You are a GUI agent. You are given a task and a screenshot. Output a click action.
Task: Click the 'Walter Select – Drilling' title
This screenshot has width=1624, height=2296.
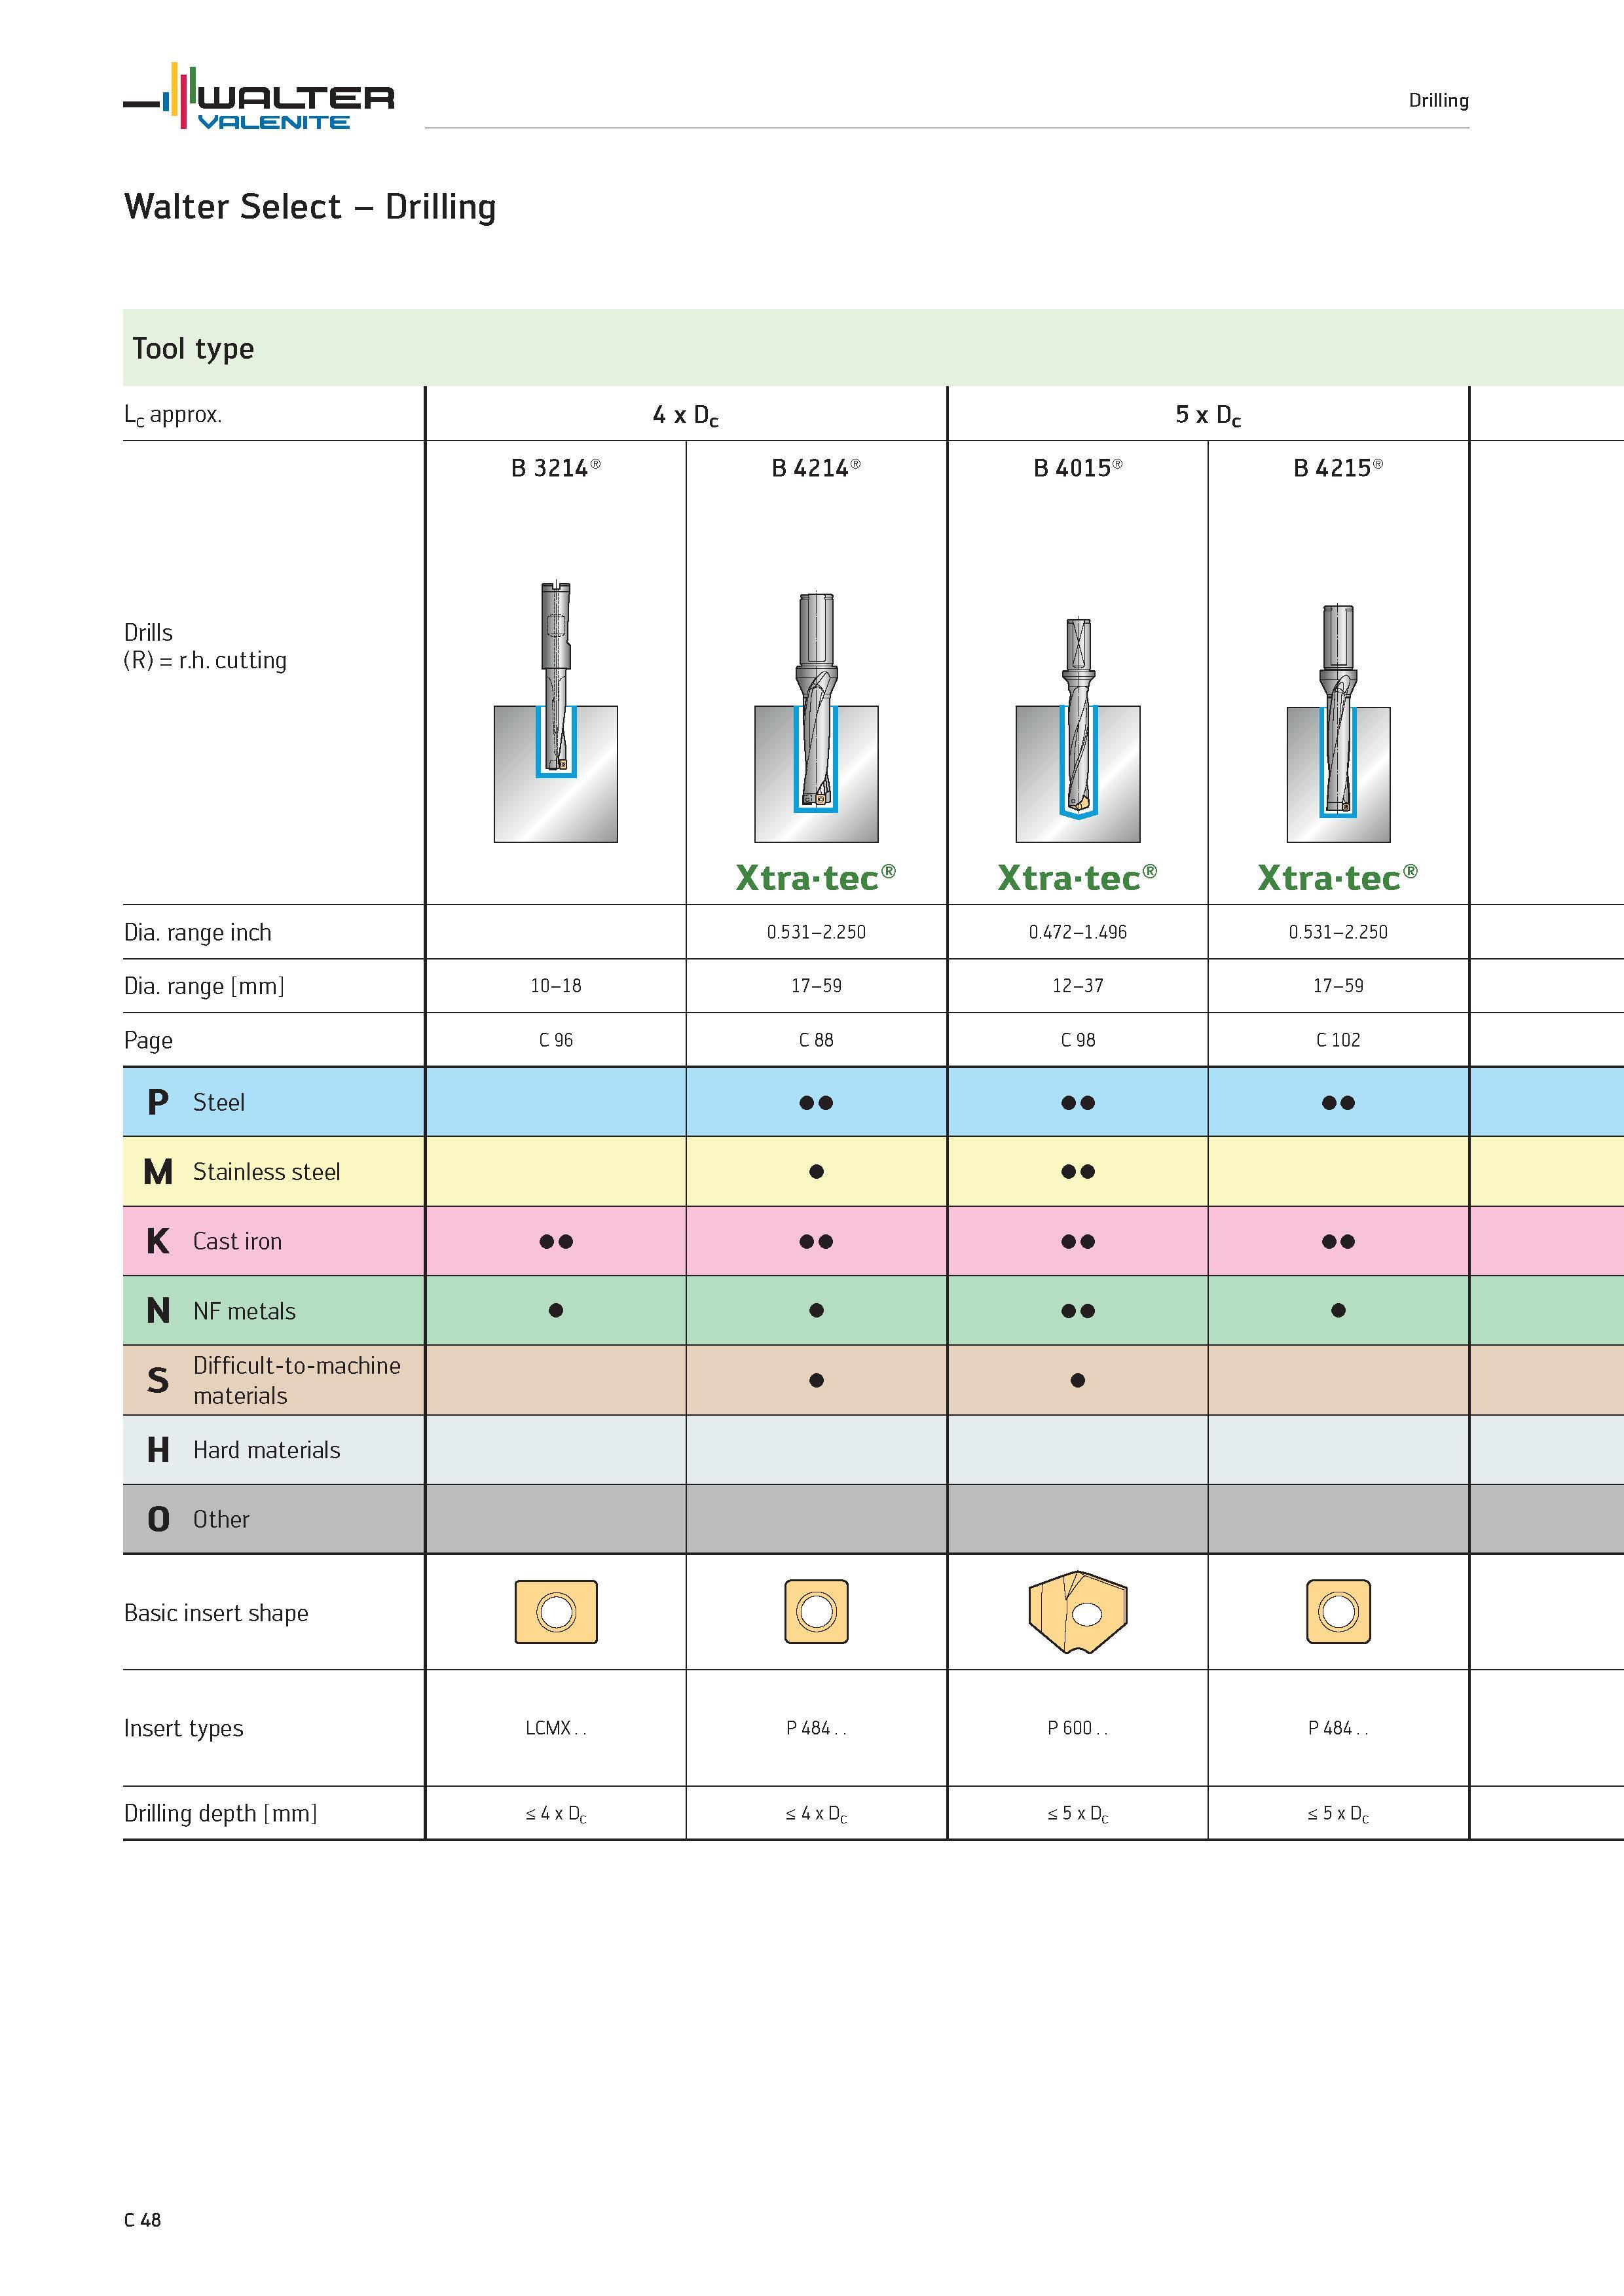click(x=310, y=207)
